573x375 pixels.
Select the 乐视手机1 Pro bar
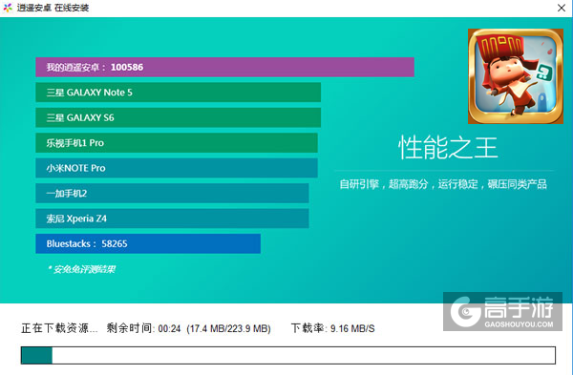pyautogui.click(x=177, y=143)
